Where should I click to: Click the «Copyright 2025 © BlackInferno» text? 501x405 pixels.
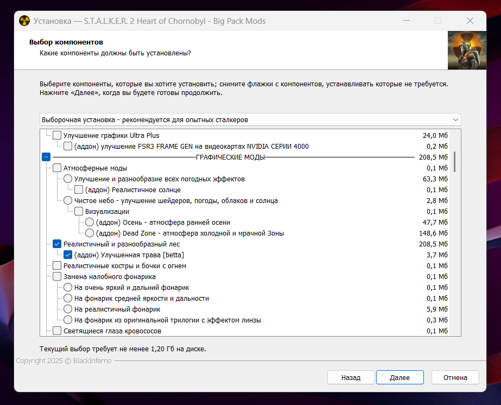(64, 361)
